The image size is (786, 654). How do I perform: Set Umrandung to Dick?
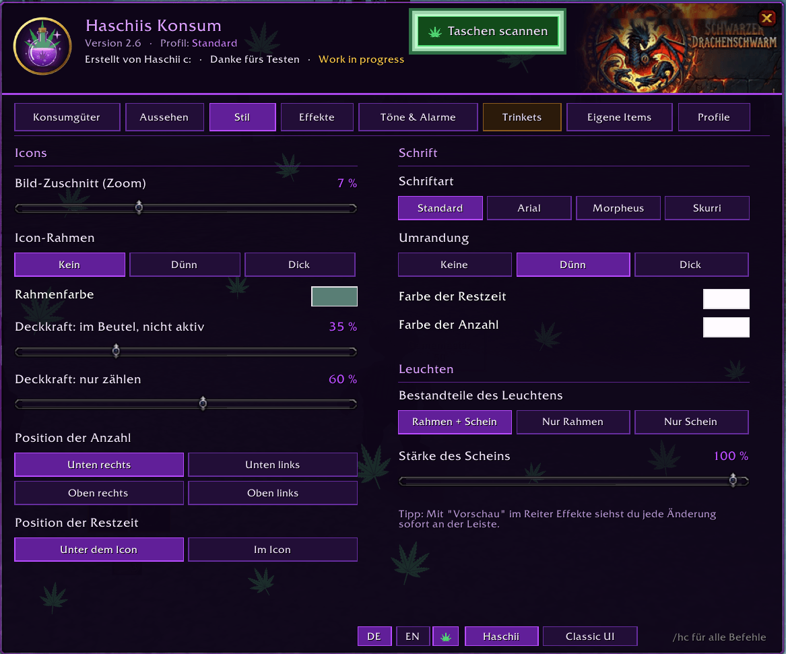coord(691,265)
